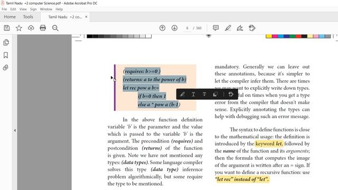The image size is (338, 190).
Task: Click the Adobe PDF icon in the title bar
Action: (x=3, y=3)
